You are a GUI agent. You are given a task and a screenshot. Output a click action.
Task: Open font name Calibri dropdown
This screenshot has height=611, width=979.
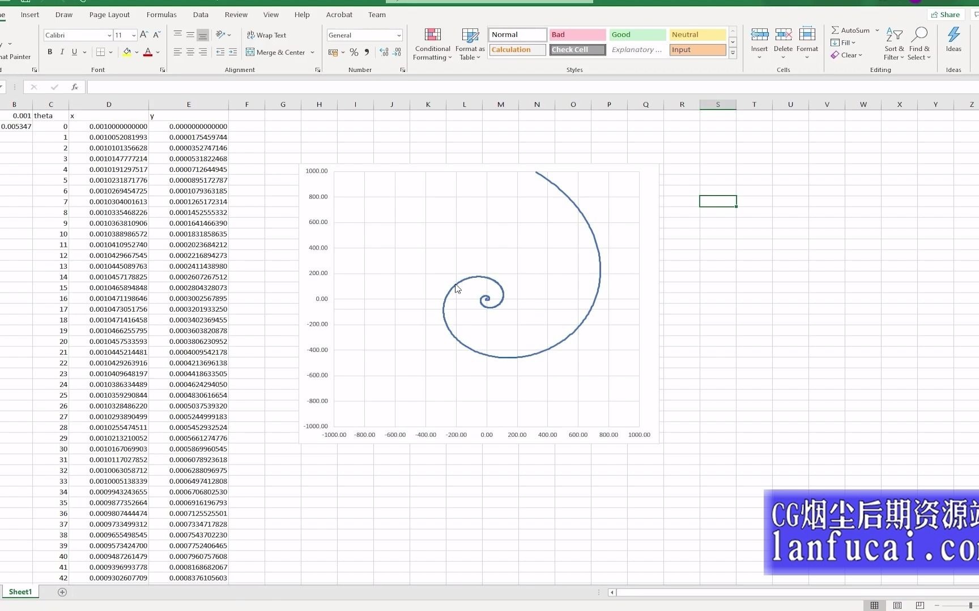pos(109,35)
